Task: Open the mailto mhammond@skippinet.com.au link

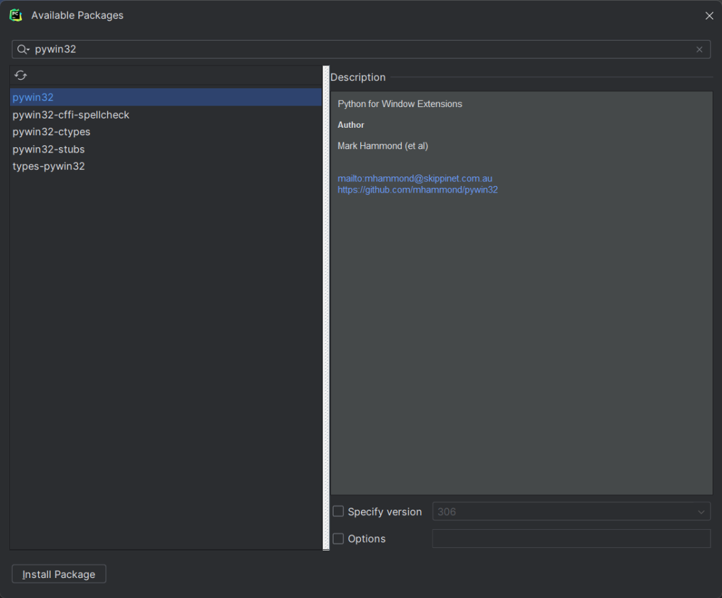Action: pos(415,179)
